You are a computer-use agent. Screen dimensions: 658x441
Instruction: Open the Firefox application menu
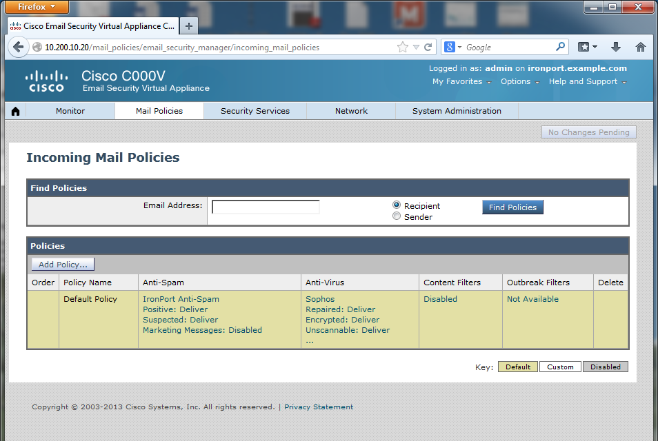pyautogui.click(x=37, y=7)
